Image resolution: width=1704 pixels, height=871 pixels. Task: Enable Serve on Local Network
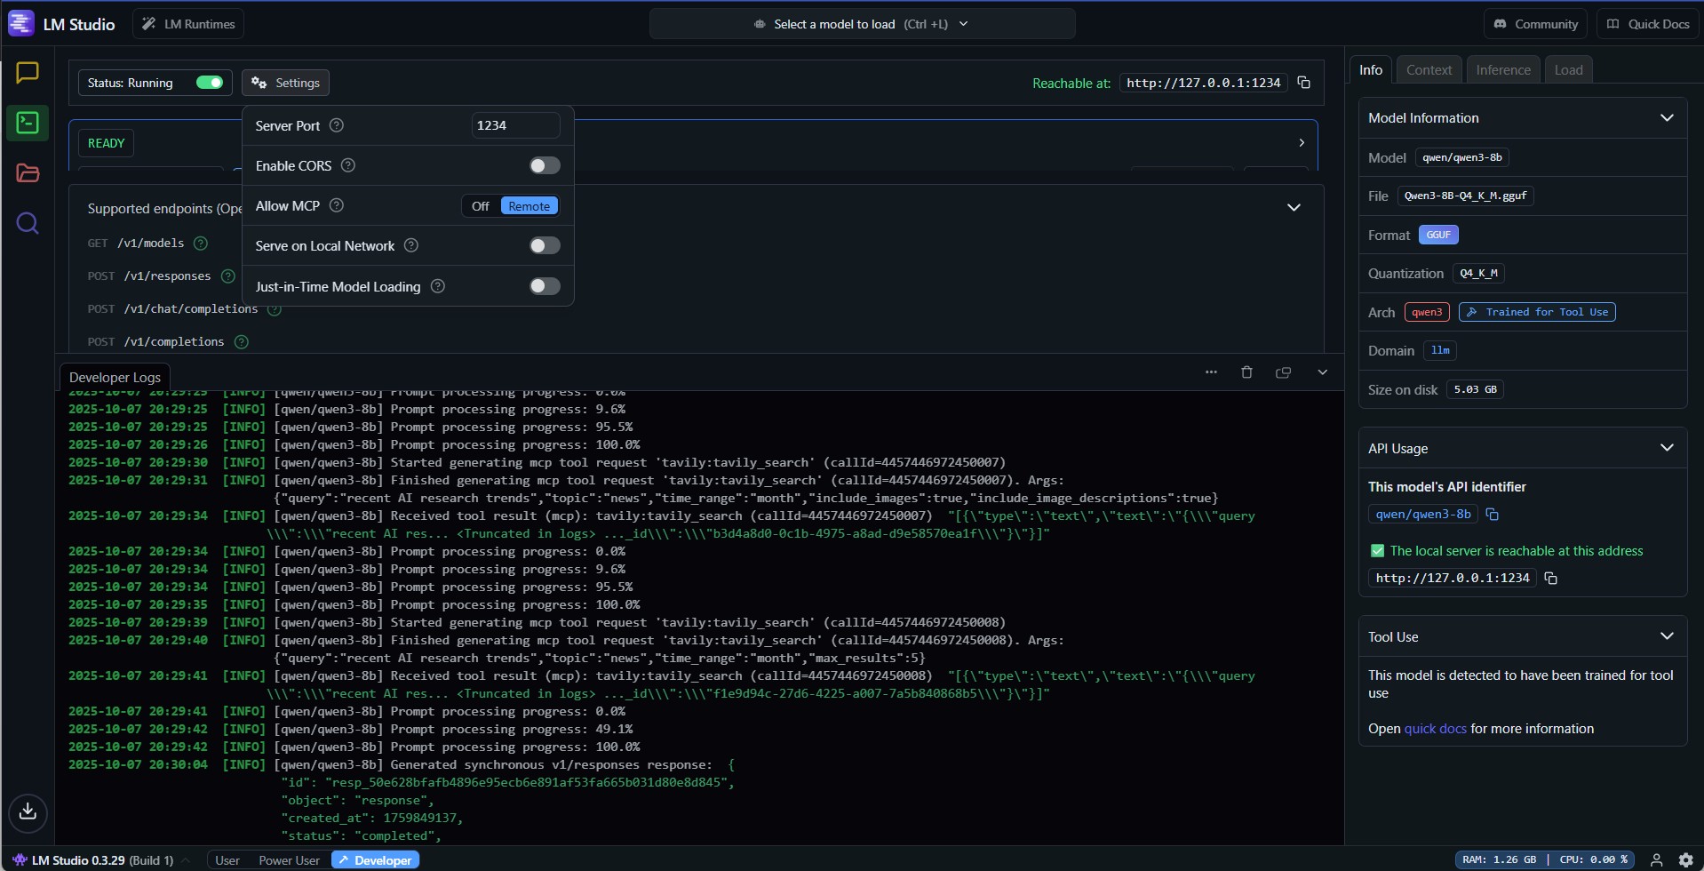pyautogui.click(x=543, y=245)
